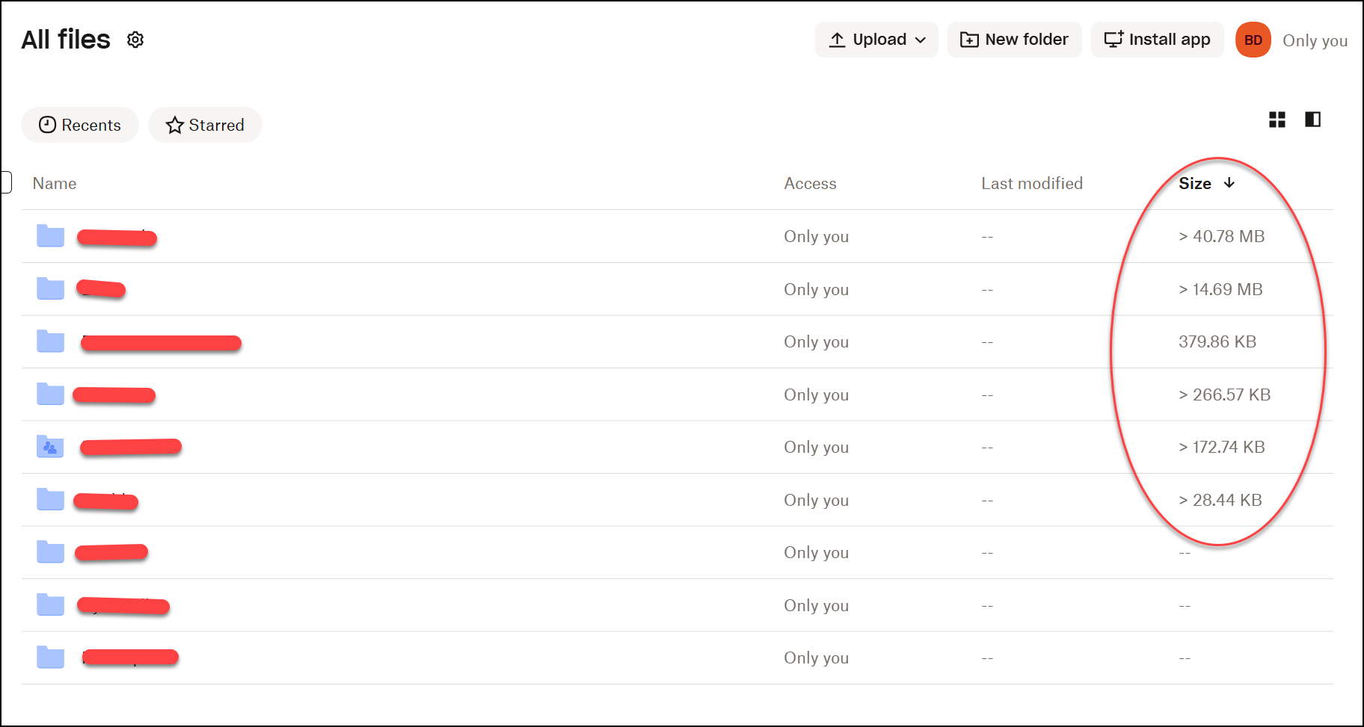
Task: Click the BD account avatar
Action: click(1253, 40)
